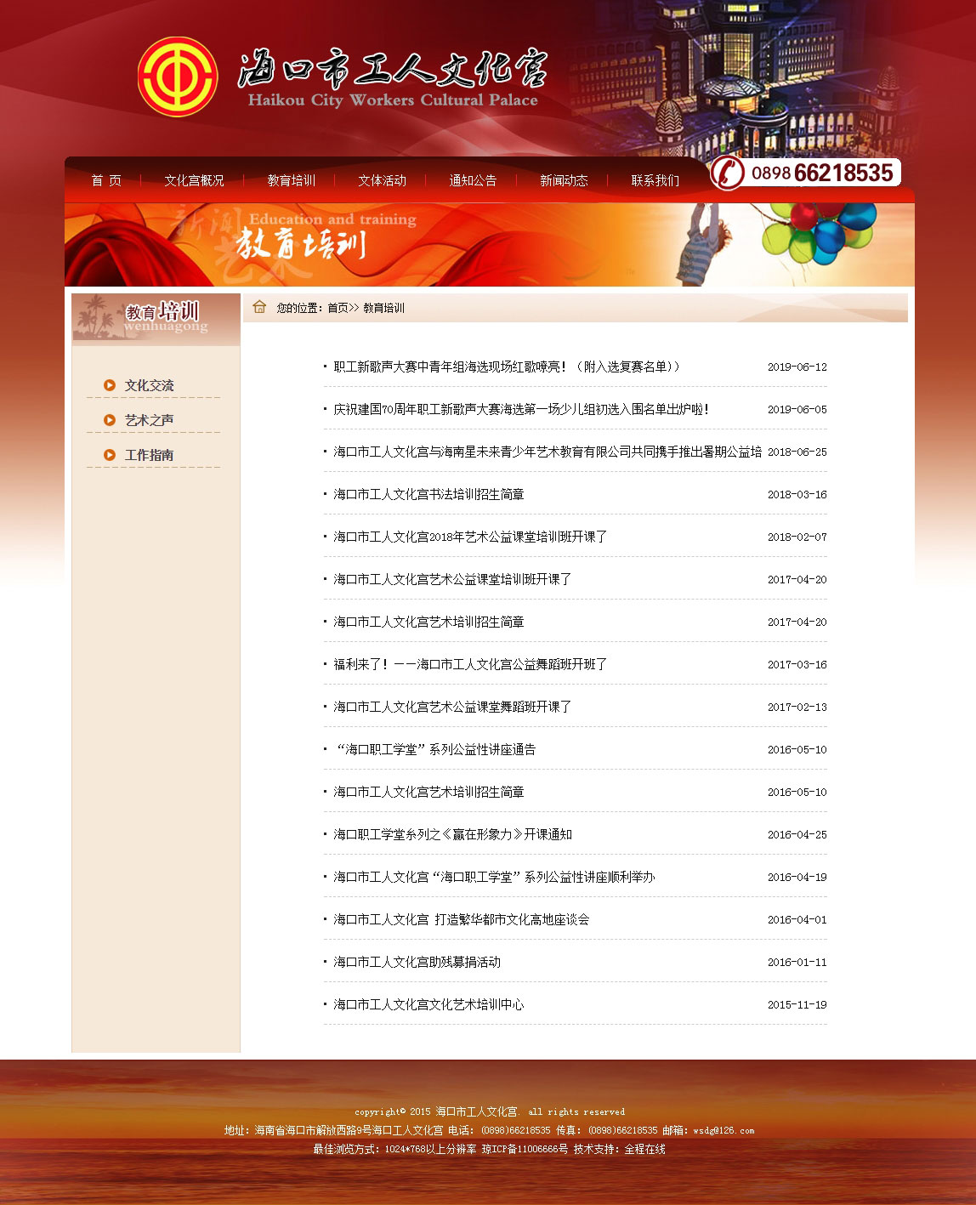Click the 教育培训 banner image

[x=489, y=244]
